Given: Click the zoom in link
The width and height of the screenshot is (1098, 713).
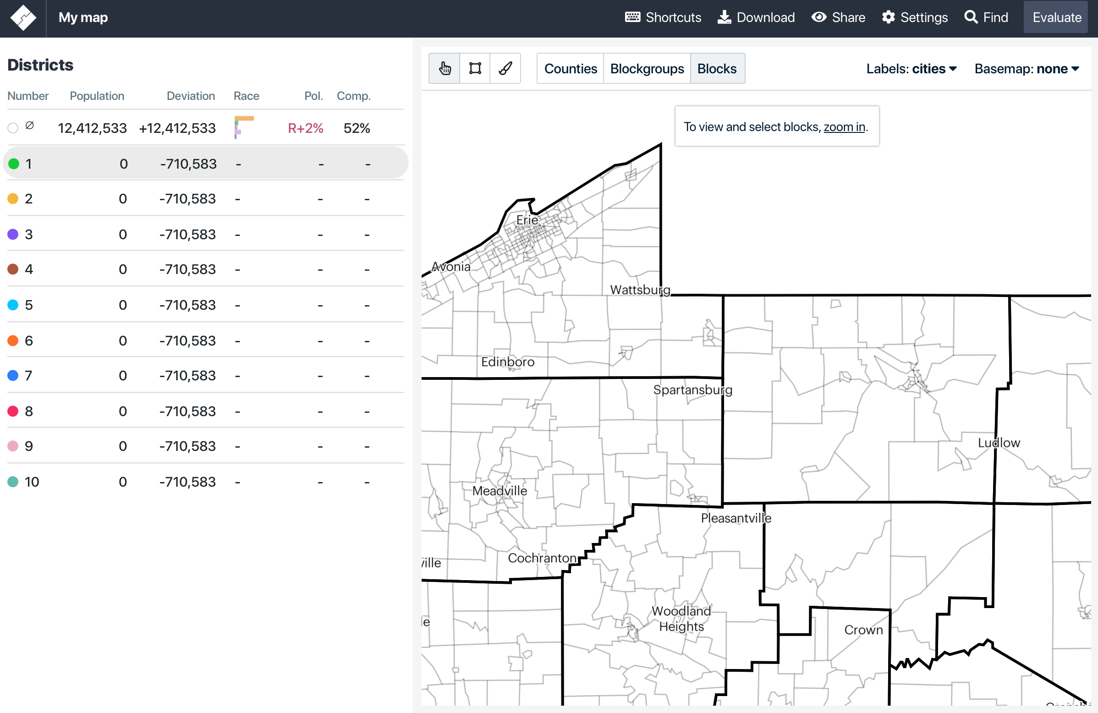Looking at the screenshot, I should click(x=844, y=126).
